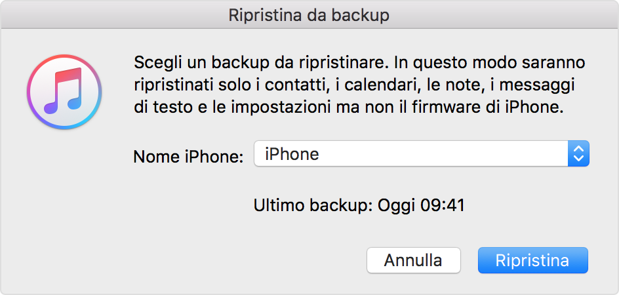619x295 pixels.
Task: Click the downward chevron on the dropdown control
Action: coord(578,159)
